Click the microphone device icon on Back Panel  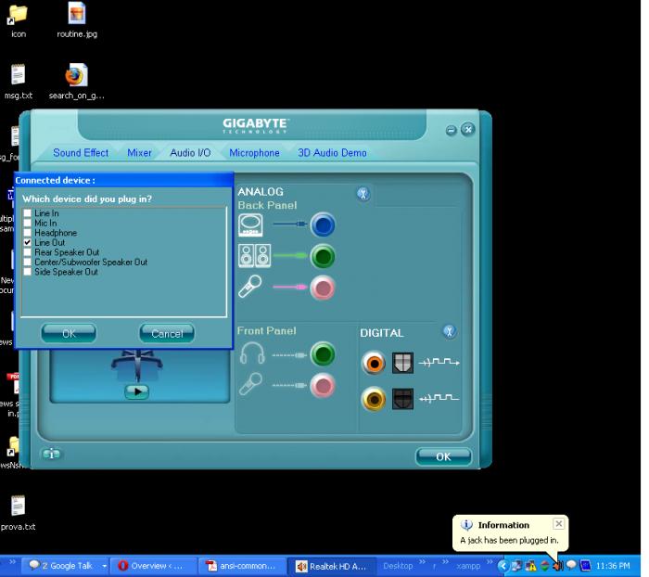[x=250, y=287]
